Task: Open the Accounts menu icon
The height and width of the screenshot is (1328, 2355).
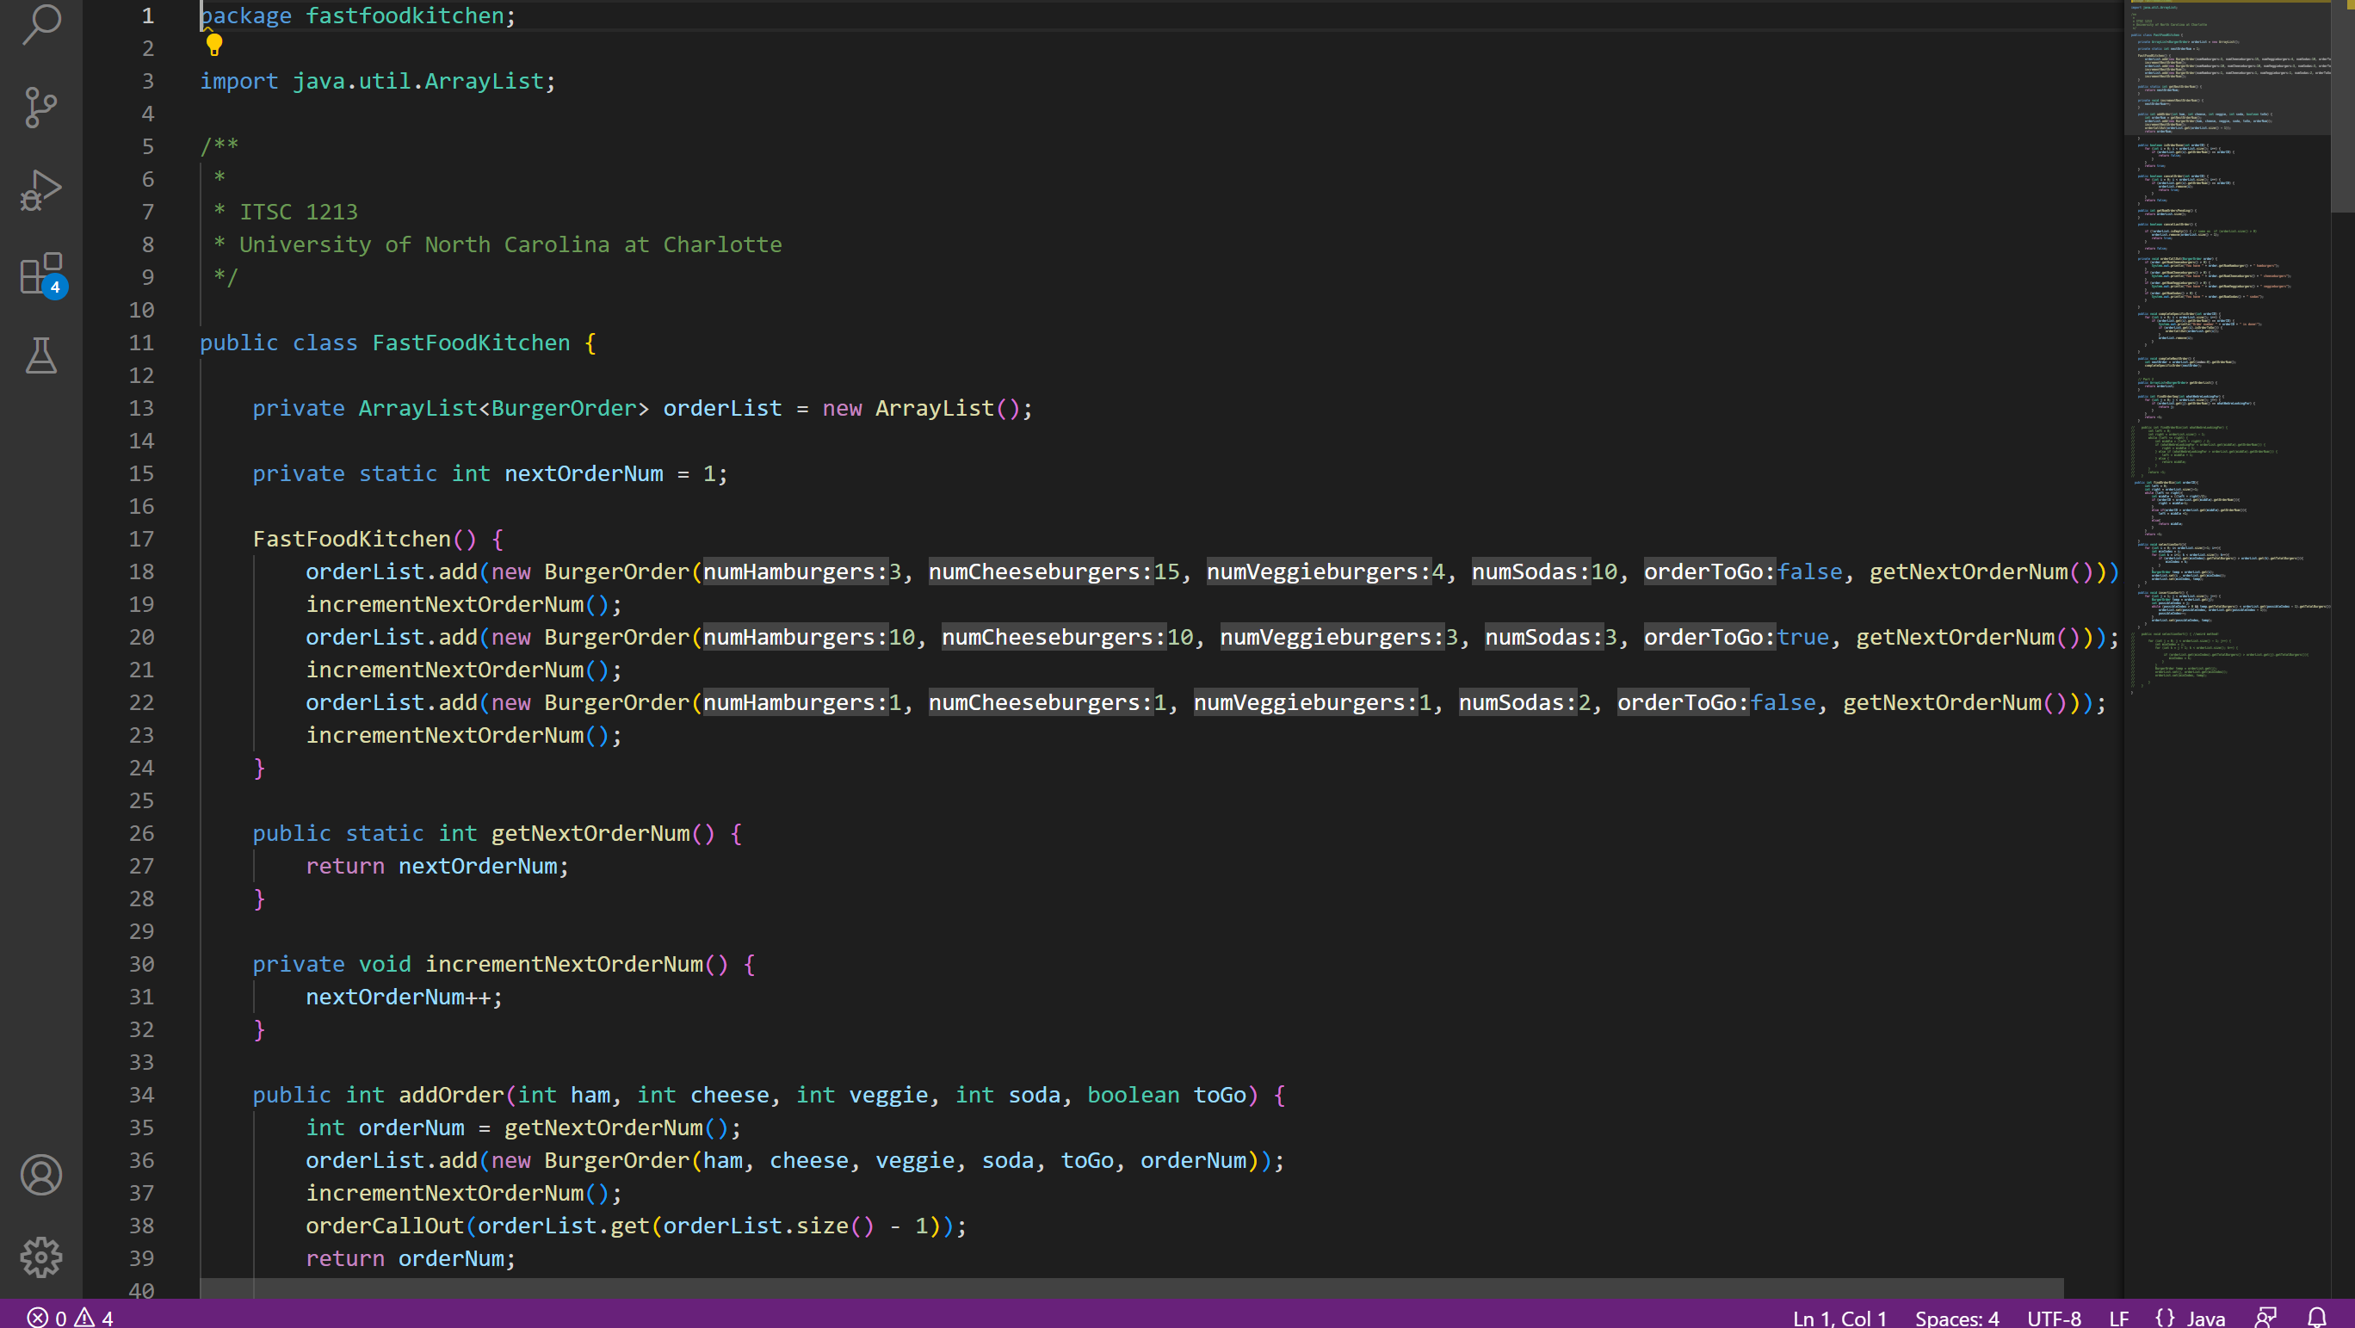Action: tap(41, 1175)
